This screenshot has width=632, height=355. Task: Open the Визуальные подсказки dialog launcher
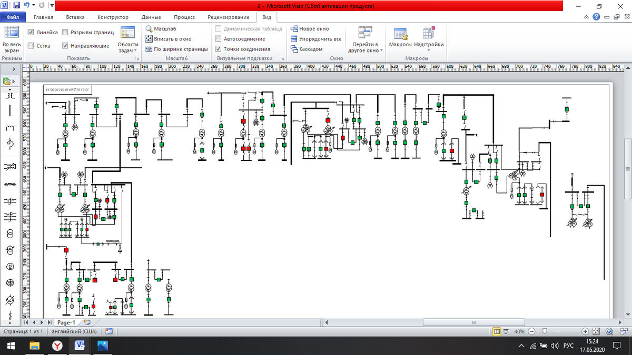(282, 59)
